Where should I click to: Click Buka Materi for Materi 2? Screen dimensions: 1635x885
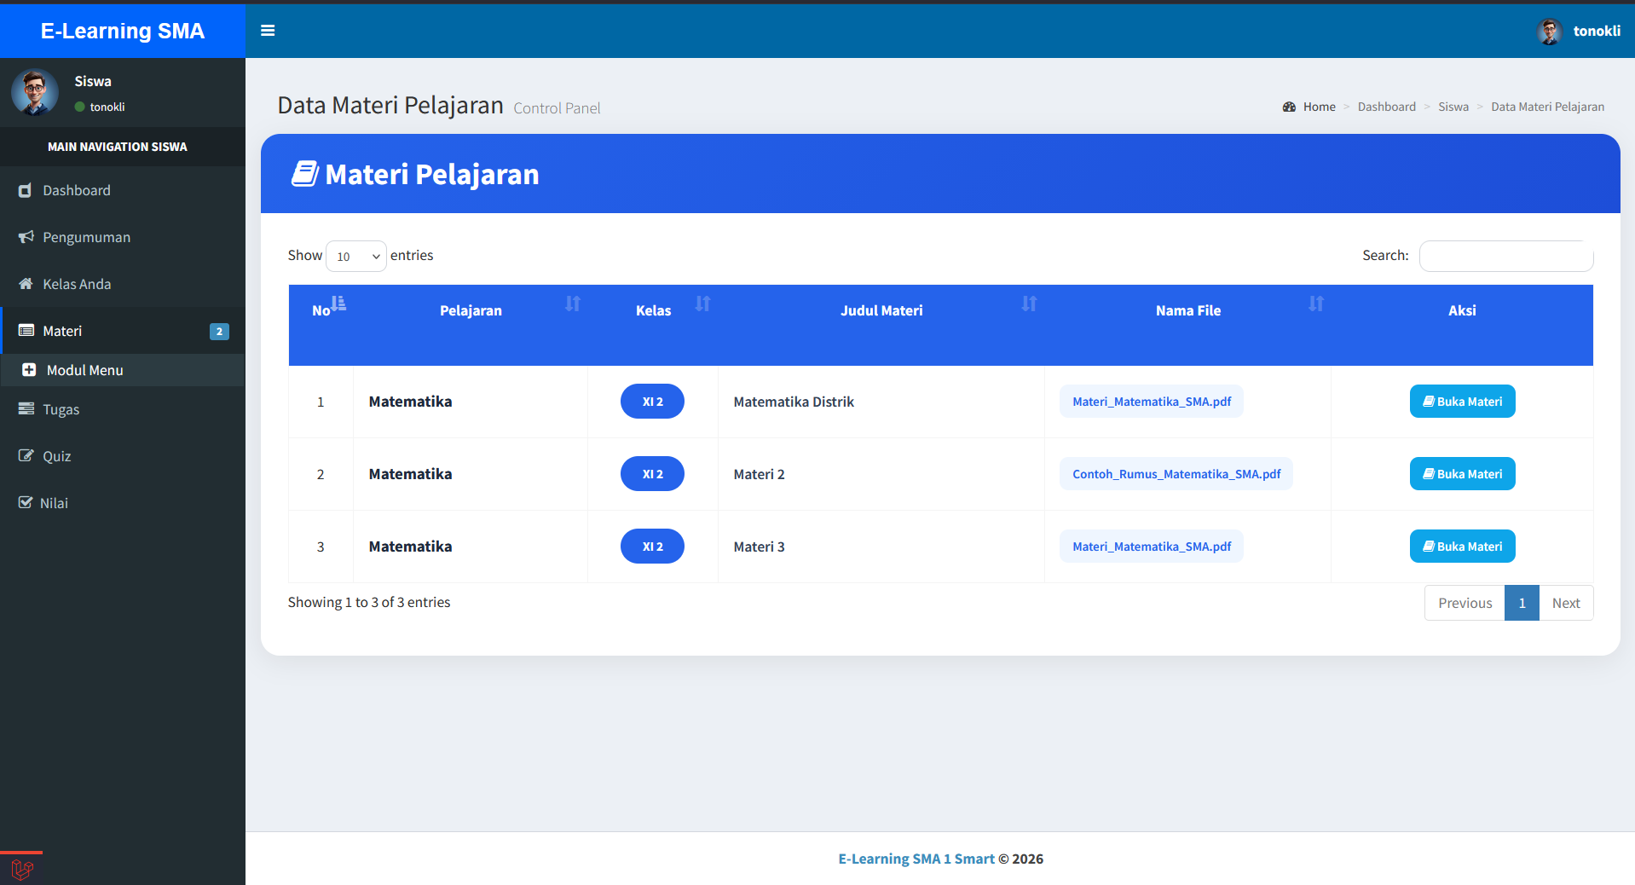pyautogui.click(x=1462, y=474)
